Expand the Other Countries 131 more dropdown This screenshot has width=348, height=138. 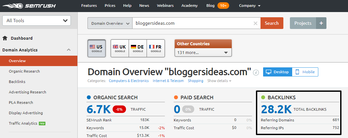click(x=203, y=53)
